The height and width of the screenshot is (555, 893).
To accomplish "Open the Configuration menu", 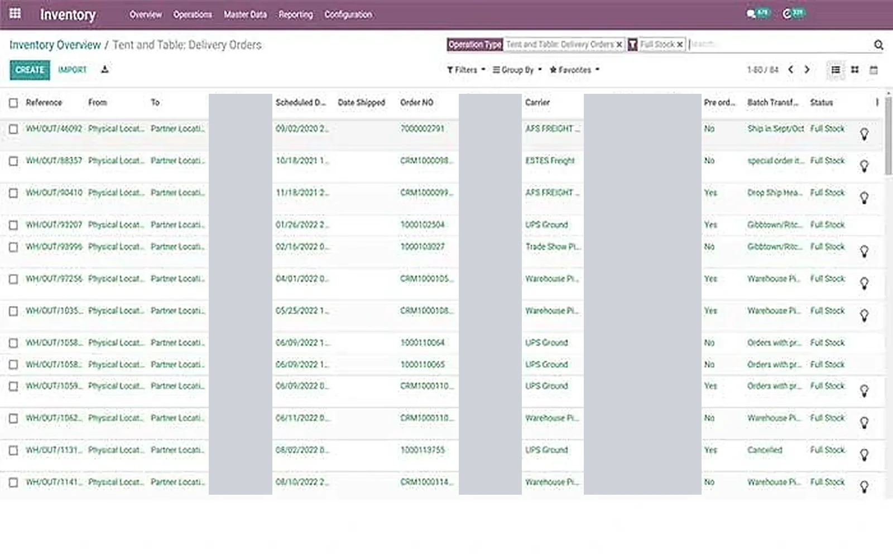I will (348, 15).
